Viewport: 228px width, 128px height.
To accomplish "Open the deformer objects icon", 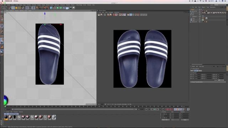I will 64,8.
